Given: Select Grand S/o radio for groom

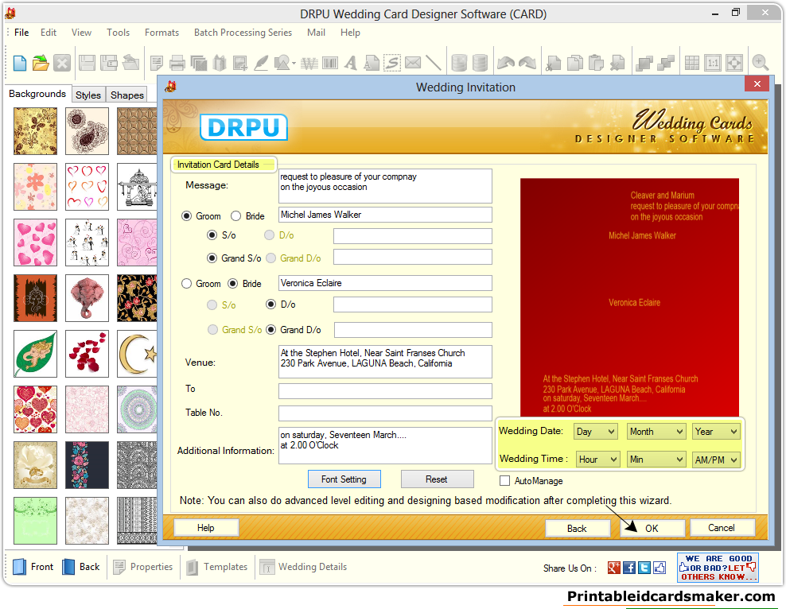Looking at the screenshot, I should pyautogui.click(x=212, y=258).
